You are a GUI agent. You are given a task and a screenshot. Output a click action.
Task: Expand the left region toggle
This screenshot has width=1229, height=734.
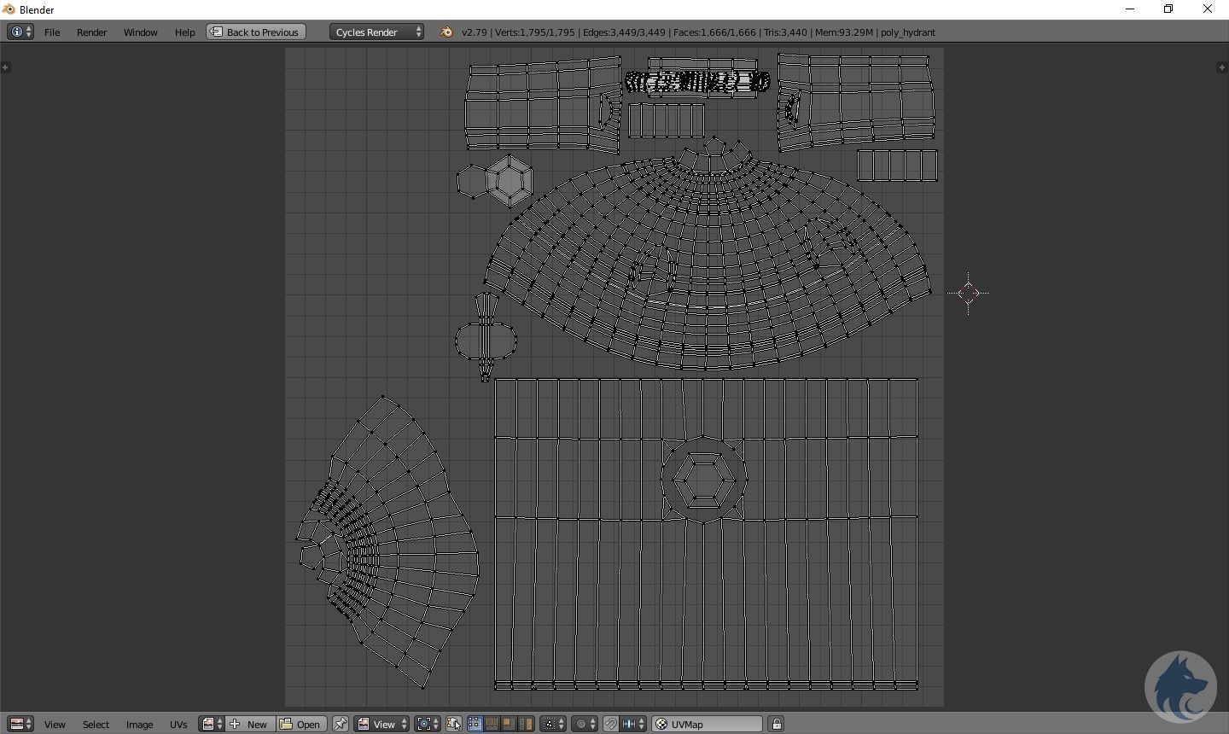coord(5,67)
